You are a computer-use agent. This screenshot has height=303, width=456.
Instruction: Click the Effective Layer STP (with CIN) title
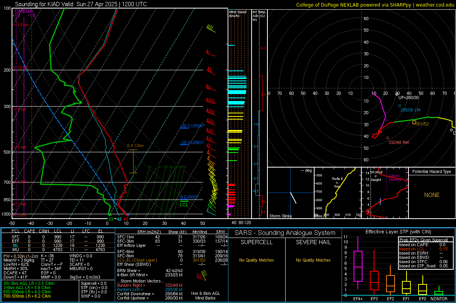398,232
